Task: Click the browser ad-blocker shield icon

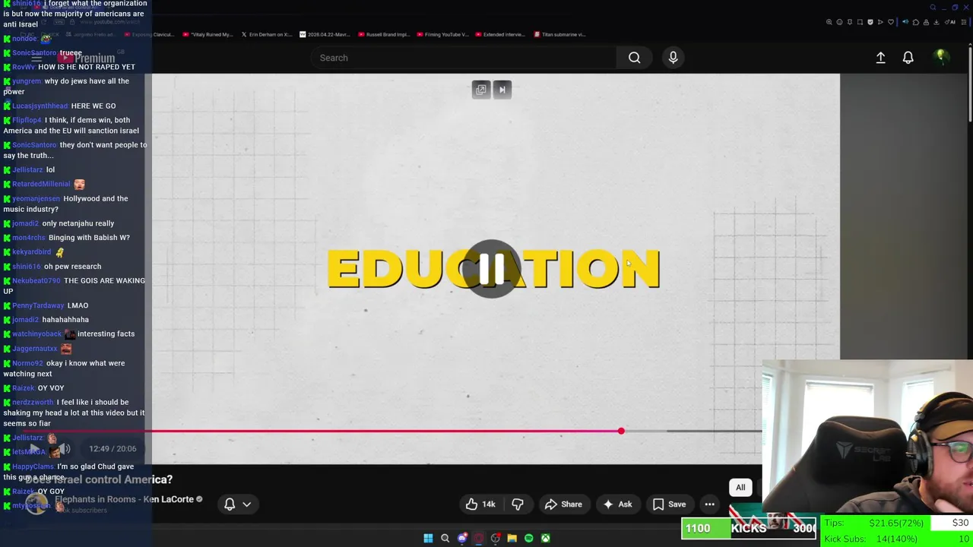Action: [870, 22]
